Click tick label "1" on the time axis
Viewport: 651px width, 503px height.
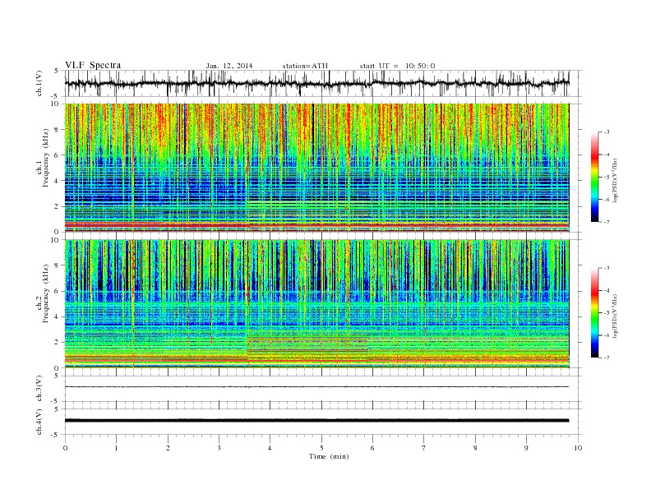[116, 448]
